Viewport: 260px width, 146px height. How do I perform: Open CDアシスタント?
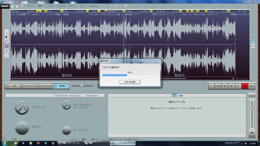tap(92, 96)
